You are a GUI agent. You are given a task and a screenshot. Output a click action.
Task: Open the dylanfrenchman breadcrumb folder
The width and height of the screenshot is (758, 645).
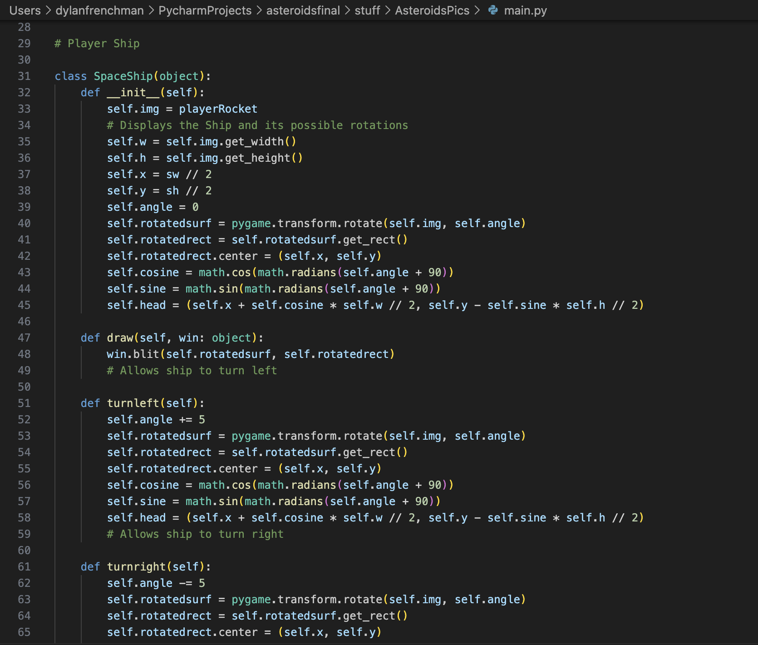coord(99,10)
